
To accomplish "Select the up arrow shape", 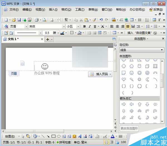I will pos(139,104).
